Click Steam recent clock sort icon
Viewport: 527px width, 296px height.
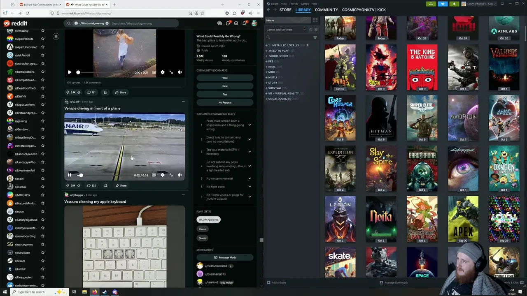click(311, 30)
